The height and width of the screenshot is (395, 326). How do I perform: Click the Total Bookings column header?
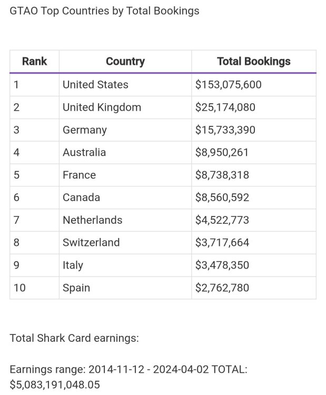(253, 62)
